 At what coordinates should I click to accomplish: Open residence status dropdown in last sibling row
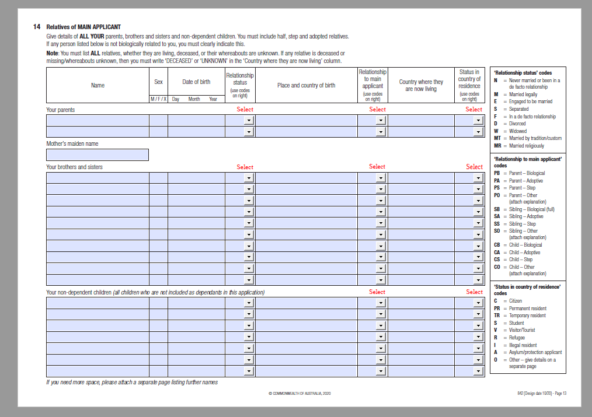pyautogui.click(x=478, y=280)
